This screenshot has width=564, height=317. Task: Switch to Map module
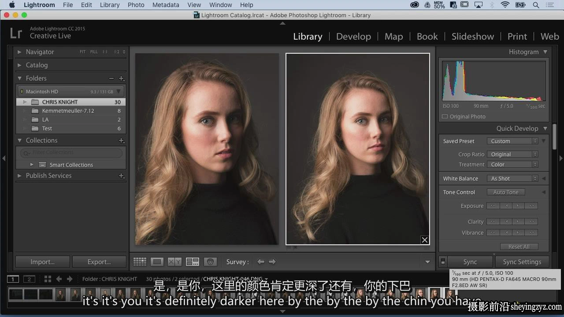393,37
